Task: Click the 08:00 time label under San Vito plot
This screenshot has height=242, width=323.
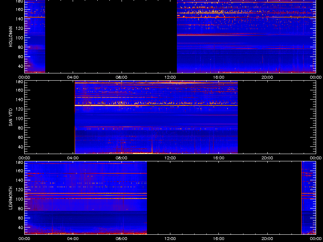Action: tap(122, 158)
